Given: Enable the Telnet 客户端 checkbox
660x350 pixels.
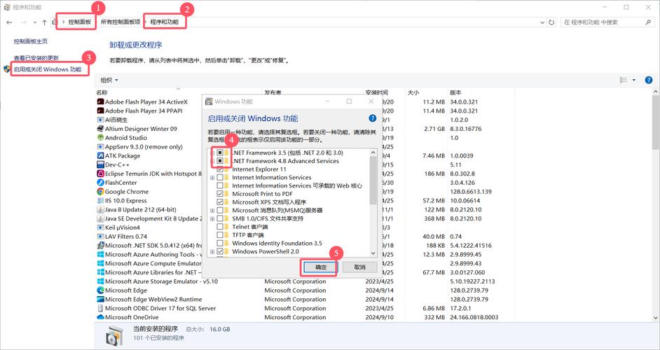Looking at the screenshot, I should tap(220, 227).
